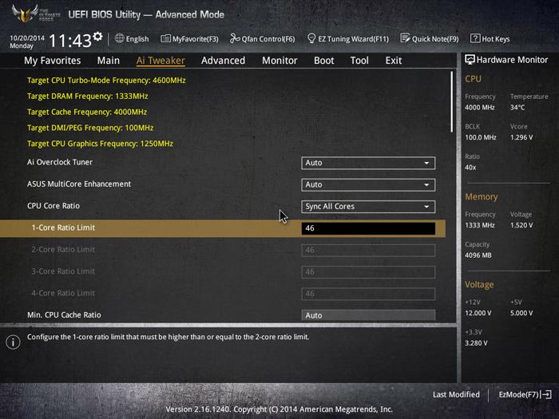The width and height of the screenshot is (559, 419).
Task: Switch to EzMode(F7)
Action: [x=525, y=394]
